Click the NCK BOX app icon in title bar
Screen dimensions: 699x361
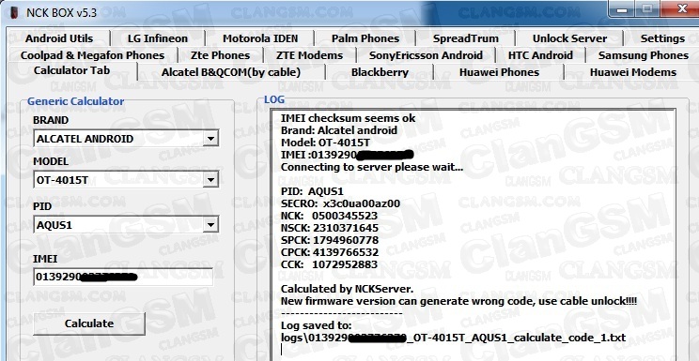coord(14,12)
